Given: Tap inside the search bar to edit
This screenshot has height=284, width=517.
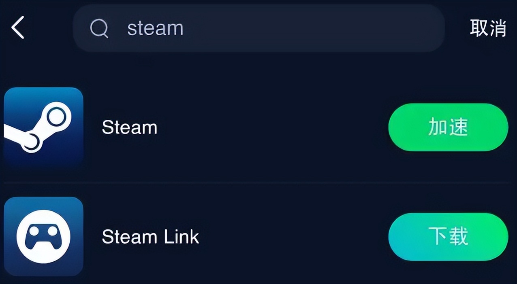Looking at the screenshot, I should [243, 28].
